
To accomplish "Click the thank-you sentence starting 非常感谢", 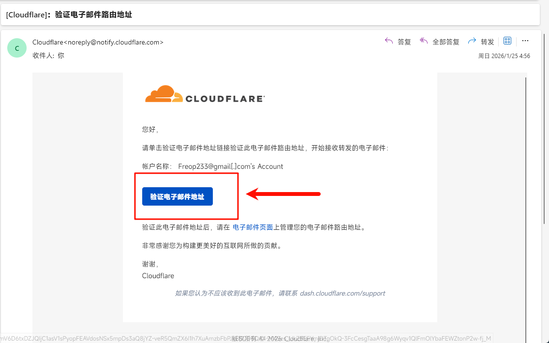I will 211,245.
